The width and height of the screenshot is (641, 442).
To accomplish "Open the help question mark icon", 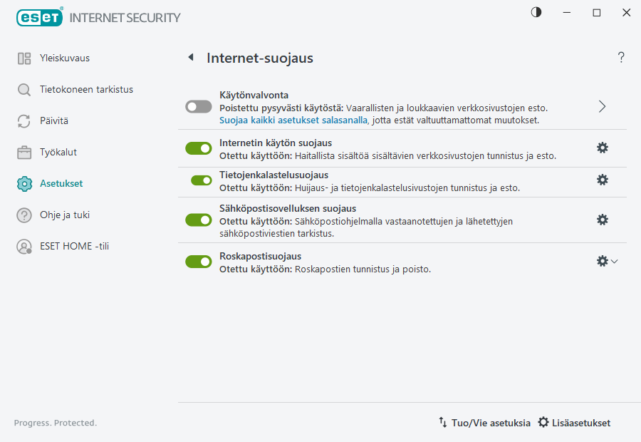I will (620, 58).
